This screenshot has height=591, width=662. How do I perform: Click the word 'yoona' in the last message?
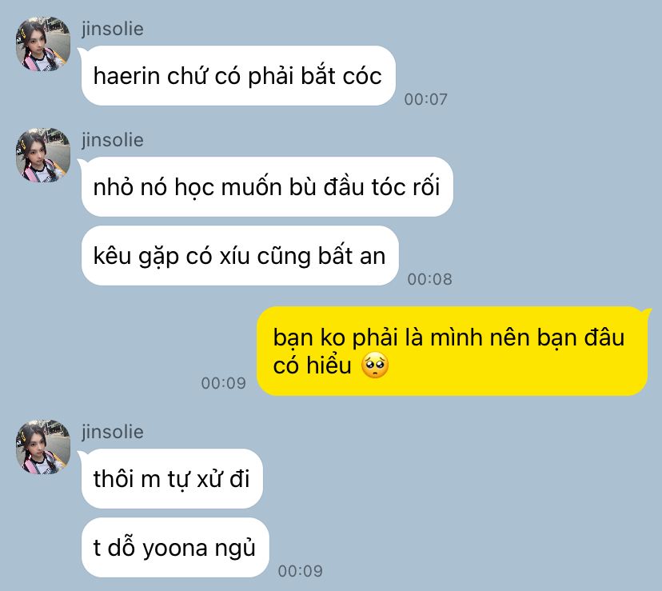tap(175, 549)
